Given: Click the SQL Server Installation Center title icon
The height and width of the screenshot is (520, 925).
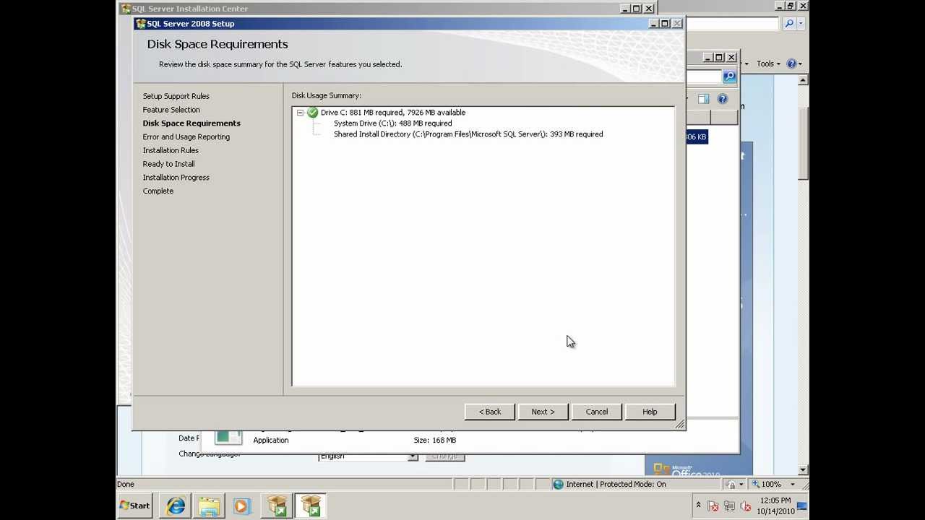Looking at the screenshot, I should click(126, 9).
